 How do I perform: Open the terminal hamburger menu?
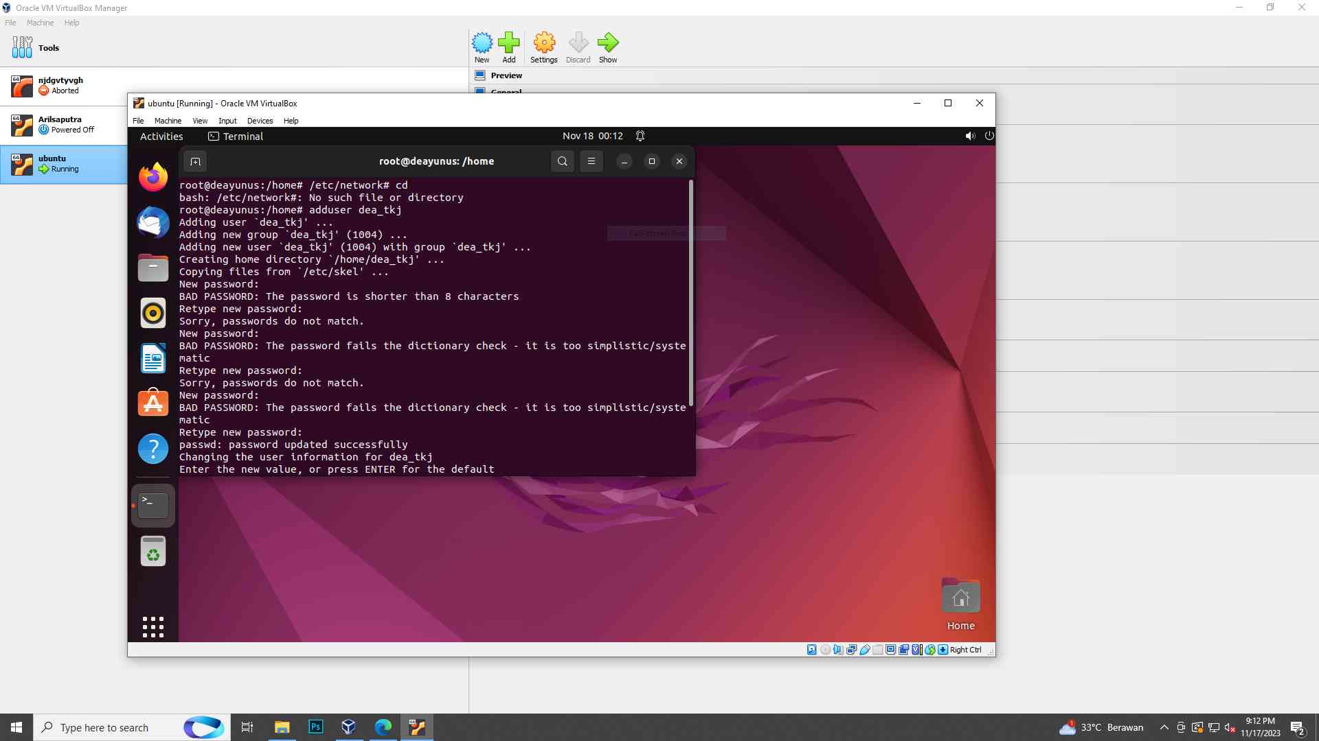[x=591, y=161]
